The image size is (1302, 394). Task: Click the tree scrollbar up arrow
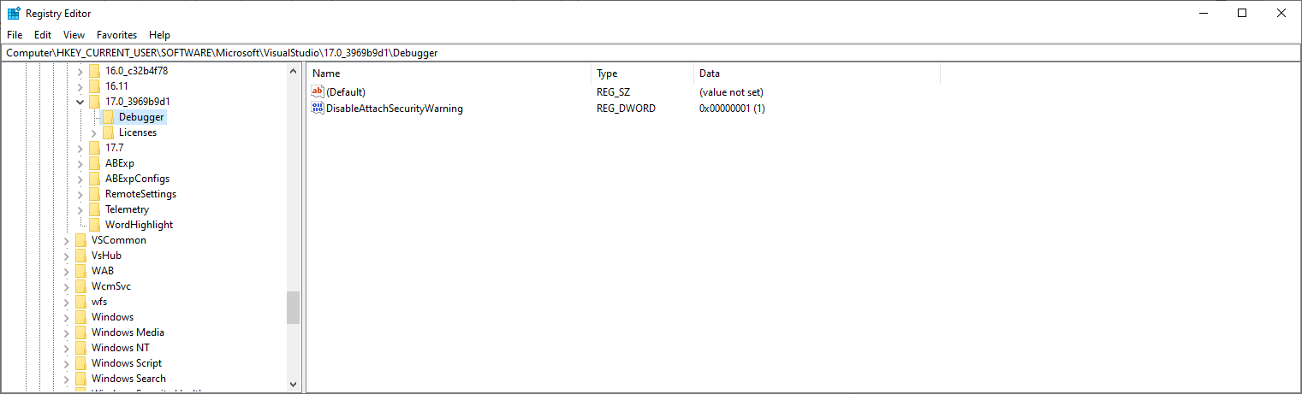[x=294, y=71]
